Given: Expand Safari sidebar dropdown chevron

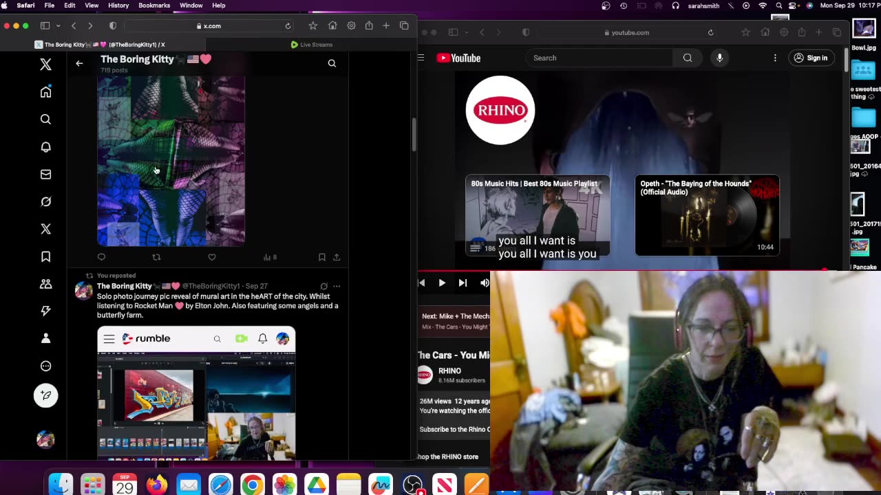Looking at the screenshot, I should tap(58, 26).
